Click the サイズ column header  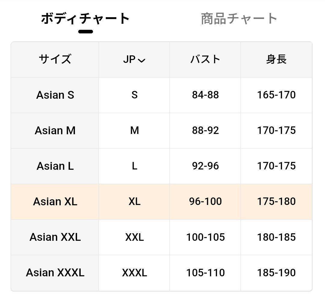pyautogui.click(x=55, y=59)
